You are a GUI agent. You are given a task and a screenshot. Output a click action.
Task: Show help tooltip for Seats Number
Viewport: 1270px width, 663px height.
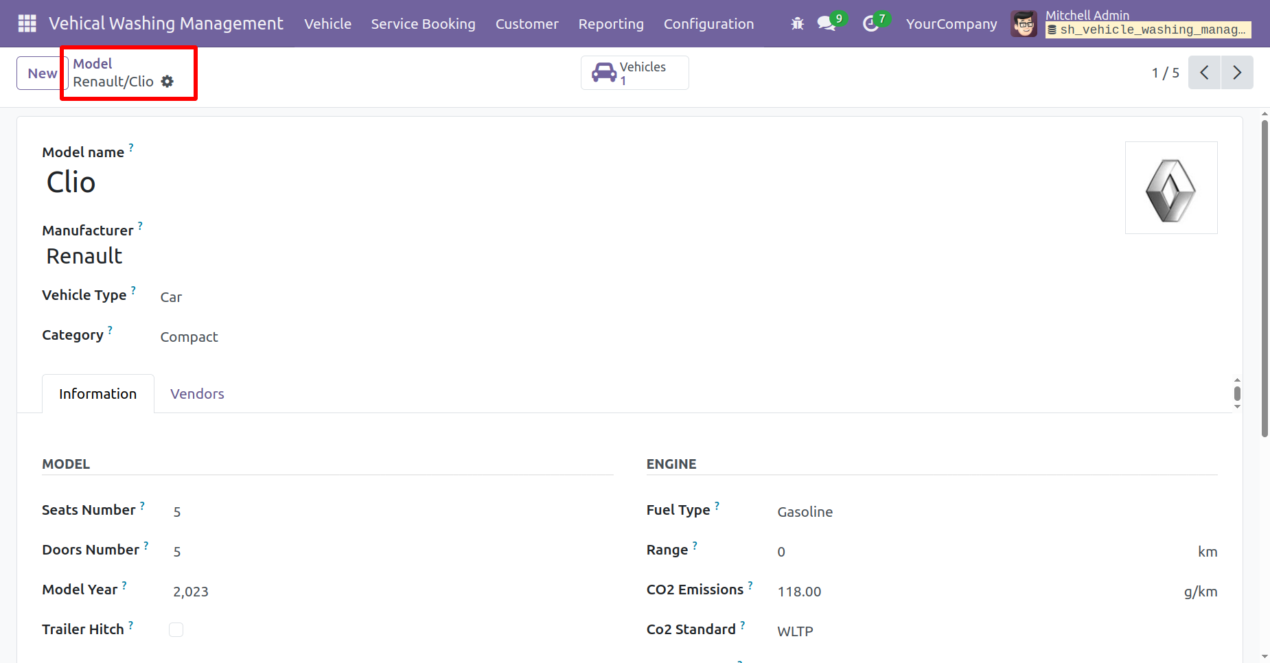tap(142, 506)
